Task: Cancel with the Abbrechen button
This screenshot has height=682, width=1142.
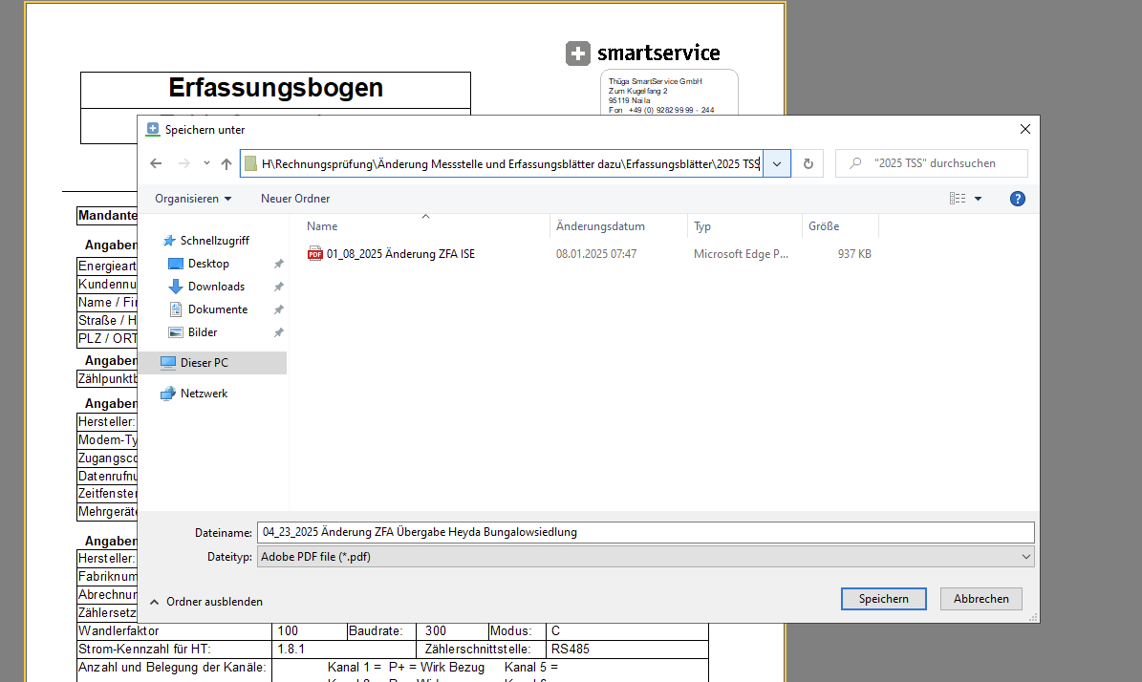Action: 980,599
